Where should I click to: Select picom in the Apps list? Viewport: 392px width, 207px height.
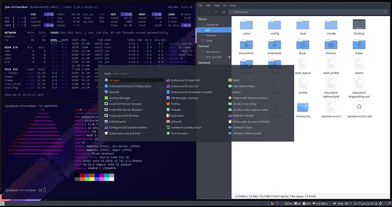[237, 92]
